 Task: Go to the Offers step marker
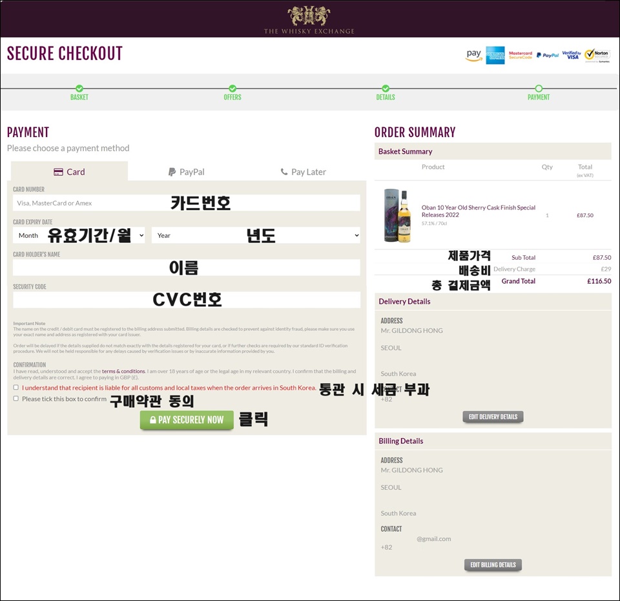click(232, 89)
